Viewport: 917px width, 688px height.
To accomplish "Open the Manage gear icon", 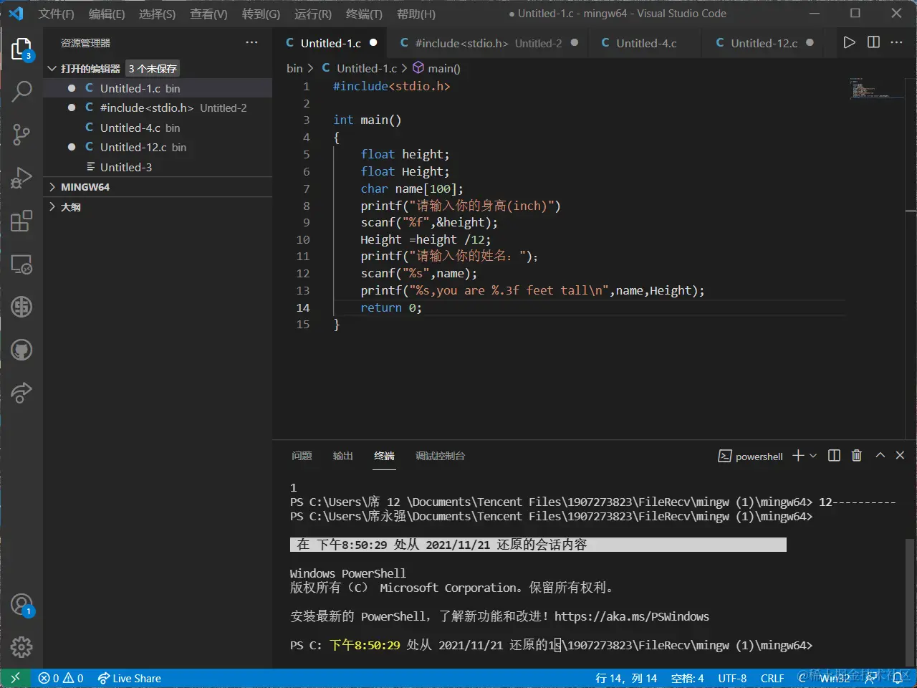I will [21, 647].
